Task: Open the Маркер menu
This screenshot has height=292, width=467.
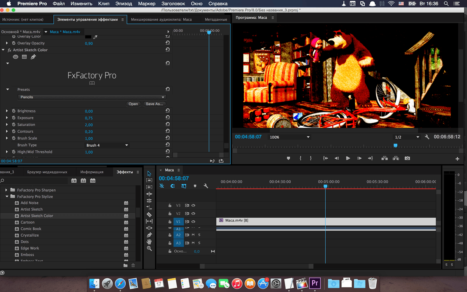Action: (x=147, y=4)
